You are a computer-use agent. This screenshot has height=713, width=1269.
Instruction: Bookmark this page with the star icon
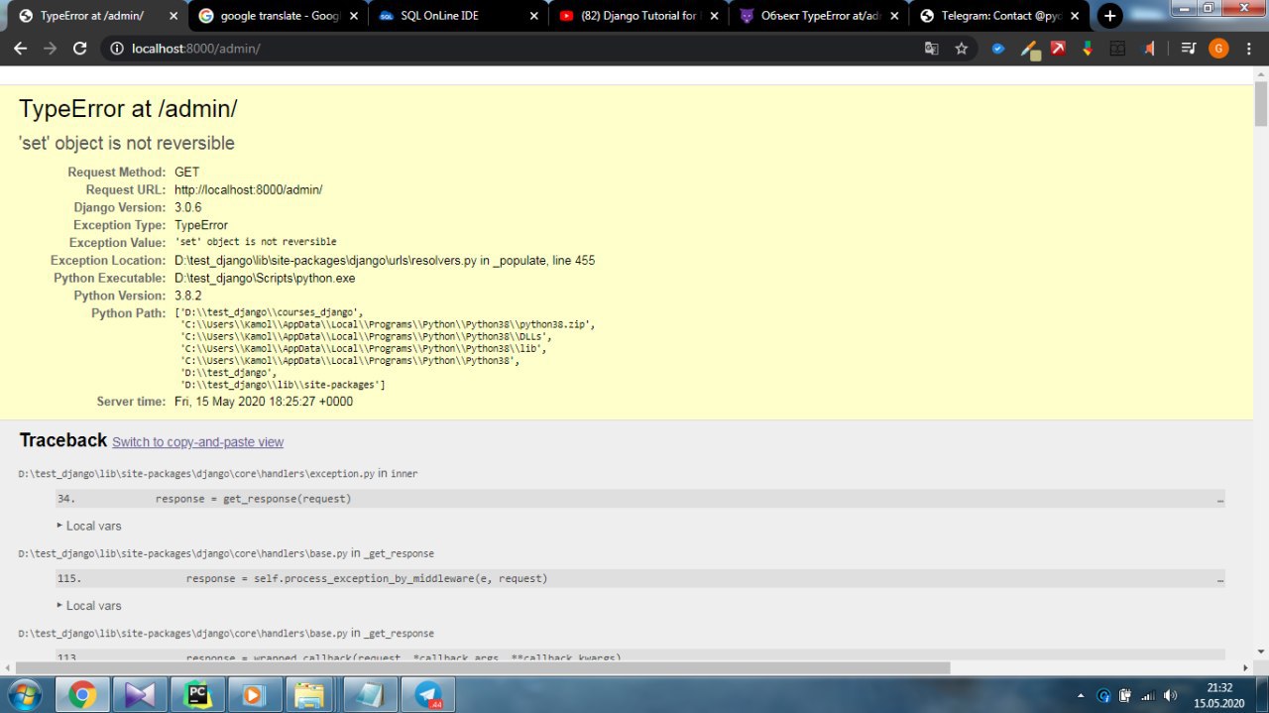961,48
